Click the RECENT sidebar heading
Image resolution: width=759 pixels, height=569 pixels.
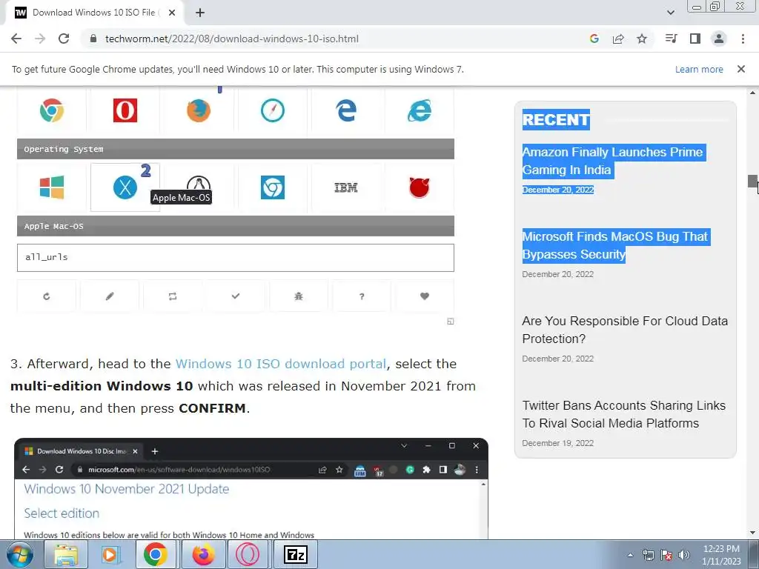point(556,119)
